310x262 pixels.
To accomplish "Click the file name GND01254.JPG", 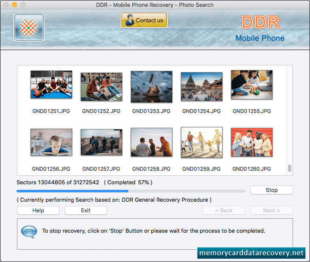I will click(x=201, y=111).
